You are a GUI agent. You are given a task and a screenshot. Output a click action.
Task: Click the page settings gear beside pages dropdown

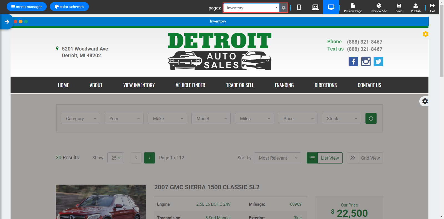tap(283, 8)
